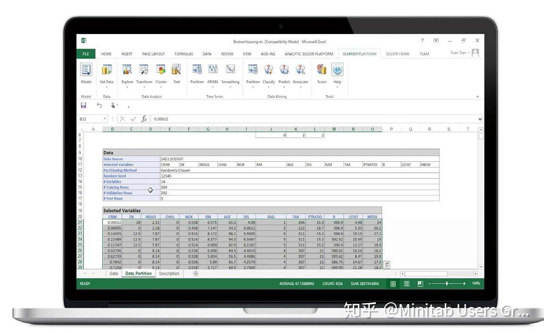Screen dimensions: 544x333
Task: Open the Partition dropdown in Data Mining
Action: 252,87
